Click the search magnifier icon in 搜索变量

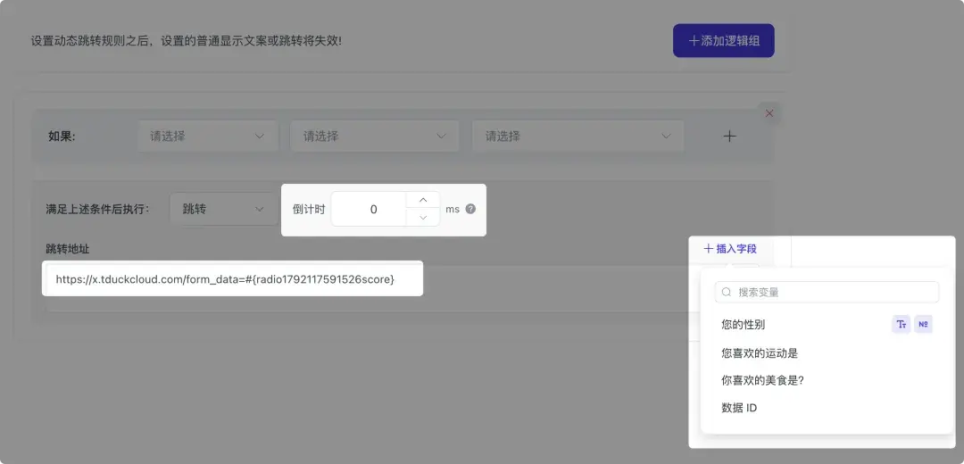[727, 292]
